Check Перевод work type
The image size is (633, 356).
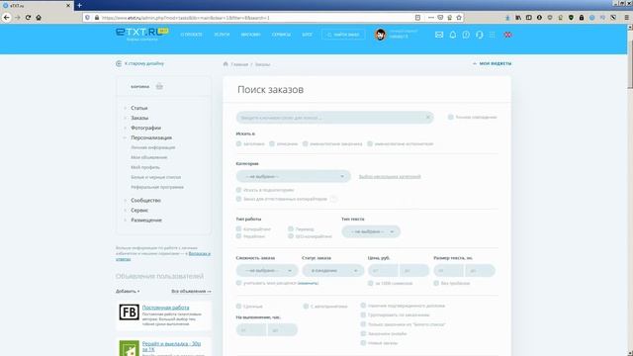coord(291,228)
